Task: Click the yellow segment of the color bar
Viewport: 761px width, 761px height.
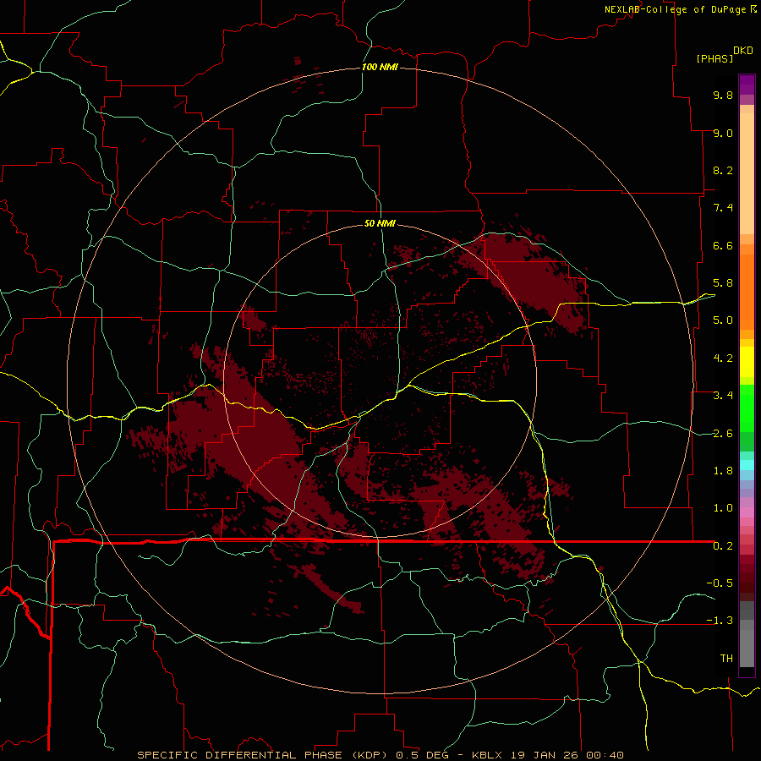Action: tap(747, 362)
